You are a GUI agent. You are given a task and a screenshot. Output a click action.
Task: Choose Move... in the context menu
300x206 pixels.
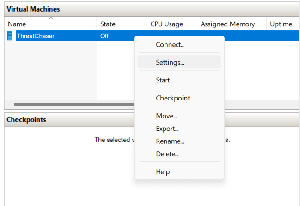[166, 116]
